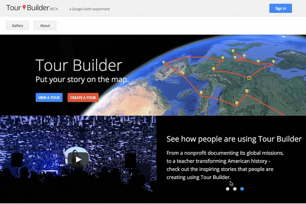Viewport: 306px width, 204px height.
Task: Click 'a Google Earth experiment' text
Action: 89,9
